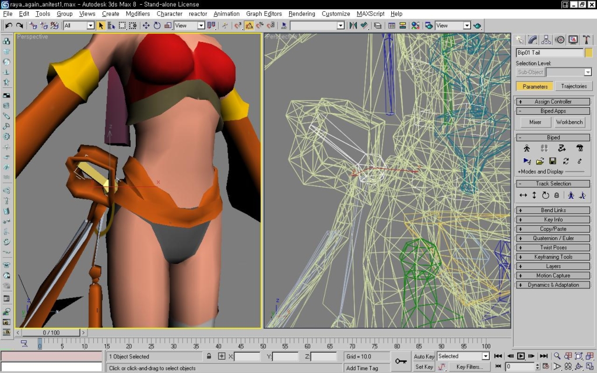Viewport: 597px width, 373px height.
Task: Open the Time Configuration dialog
Action: pyautogui.click(x=546, y=367)
